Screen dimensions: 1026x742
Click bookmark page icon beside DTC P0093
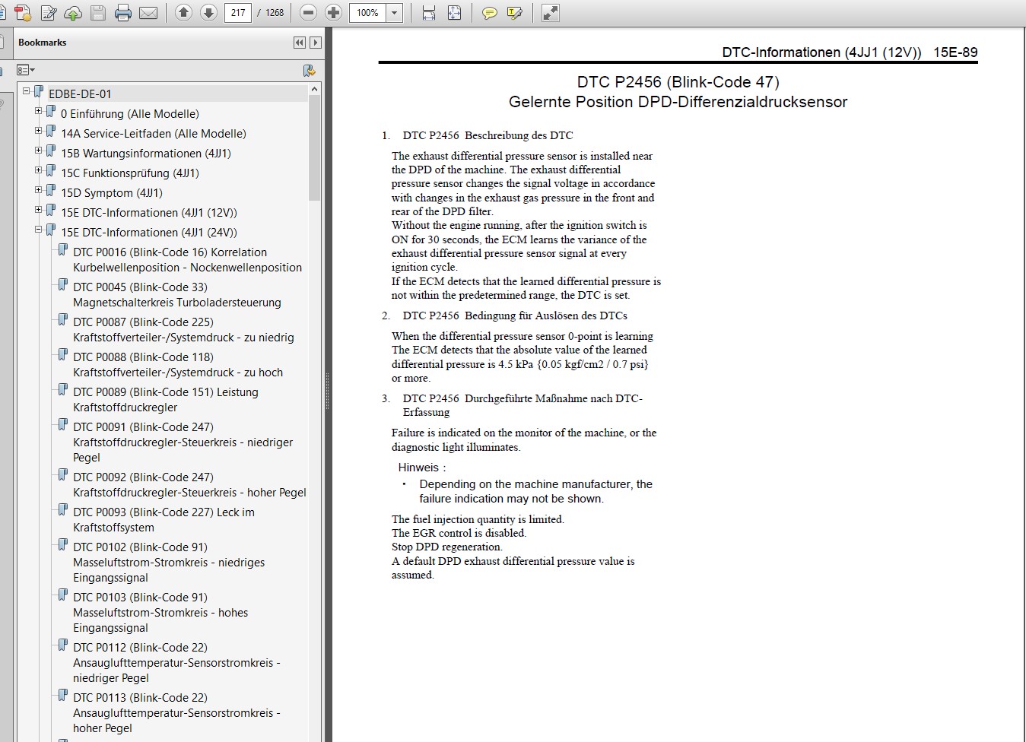pyautogui.click(x=63, y=509)
